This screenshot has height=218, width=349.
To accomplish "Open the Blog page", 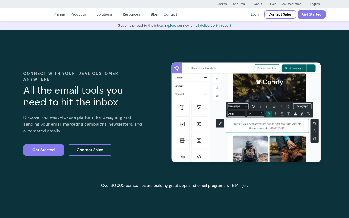I will [154, 14].
